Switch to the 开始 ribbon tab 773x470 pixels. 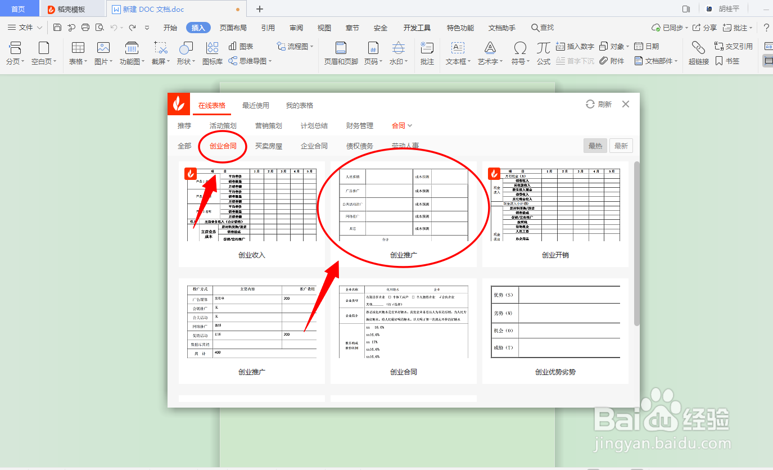170,28
